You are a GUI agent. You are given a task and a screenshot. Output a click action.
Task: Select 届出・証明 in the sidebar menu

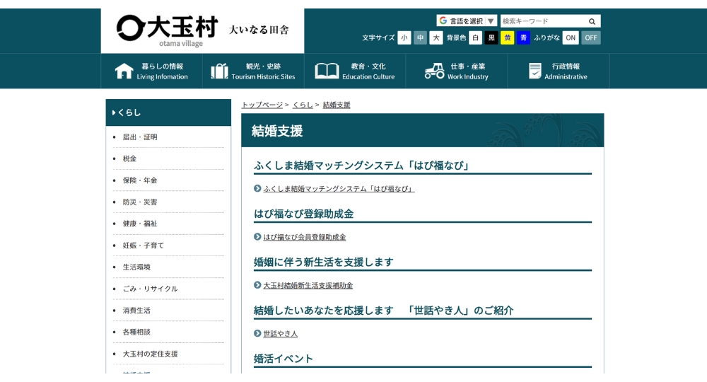pos(140,137)
